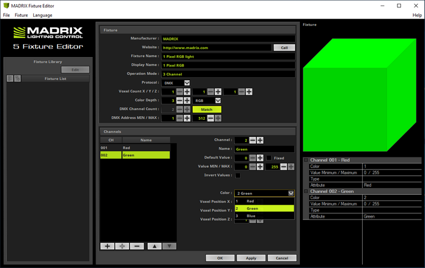Collapse Channel 001 - Red property group
The image size is (425, 268).
click(x=306, y=160)
